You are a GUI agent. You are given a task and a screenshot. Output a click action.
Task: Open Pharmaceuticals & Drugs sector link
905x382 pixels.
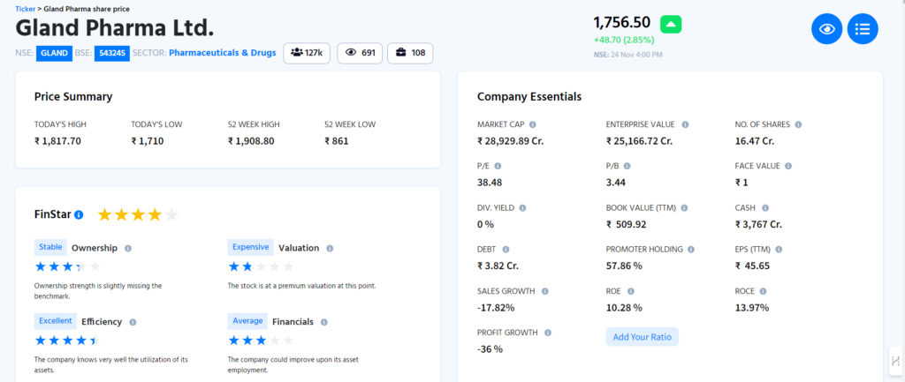pyautogui.click(x=222, y=53)
